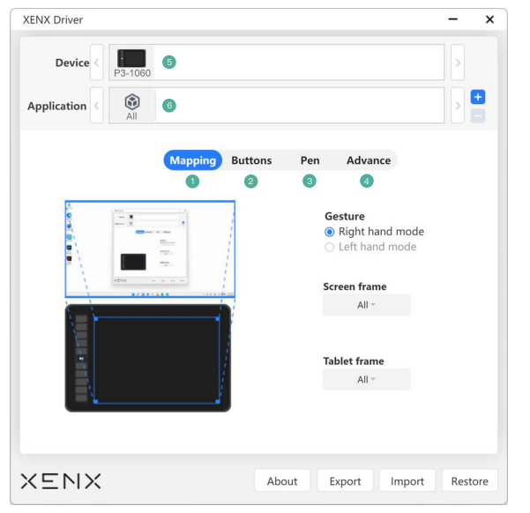
Task: Go to previous device with left chevron
Action: click(97, 63)
